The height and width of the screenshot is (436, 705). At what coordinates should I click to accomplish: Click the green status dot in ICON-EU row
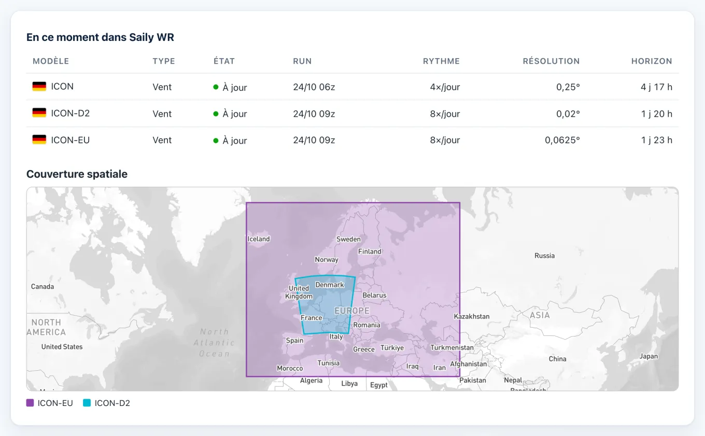pyautogui.click(x=216, y=140)
